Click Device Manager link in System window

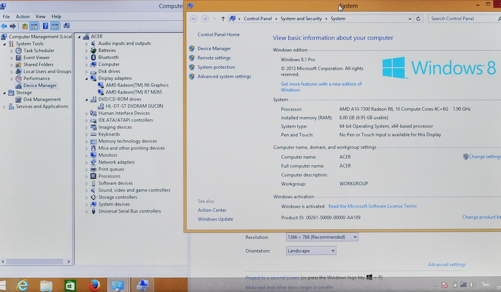(x=214, y=49)
